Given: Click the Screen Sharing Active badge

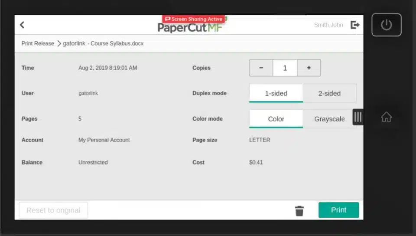Looking at the screenshot, I should (x=193, y=19).
